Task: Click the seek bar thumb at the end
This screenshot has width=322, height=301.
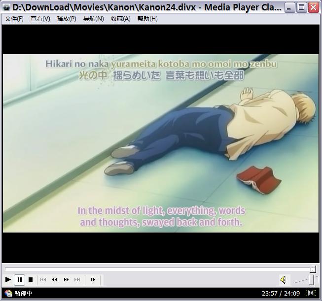Action: (x=313, y=269)
